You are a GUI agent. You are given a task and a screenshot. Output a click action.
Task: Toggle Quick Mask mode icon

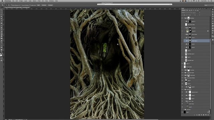tap(1, 58)
